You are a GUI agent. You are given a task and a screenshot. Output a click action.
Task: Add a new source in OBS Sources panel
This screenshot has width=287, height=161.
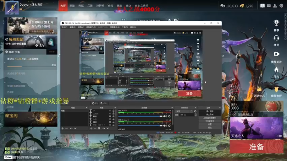tap(91, 128)
